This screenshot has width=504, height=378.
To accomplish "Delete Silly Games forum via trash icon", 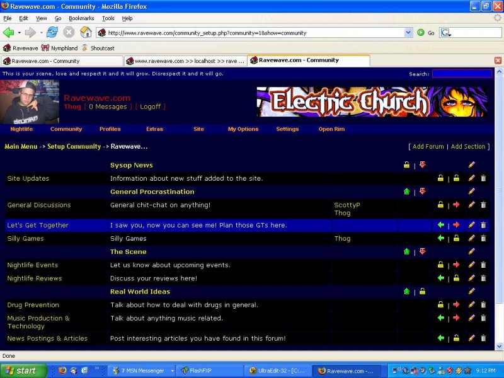I will pyautogui.click(x=483, y=238).
